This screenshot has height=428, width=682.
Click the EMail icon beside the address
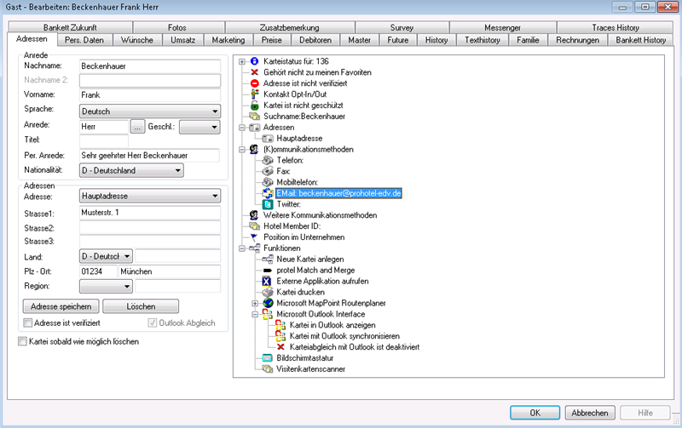pyautogui.click(x=268, y=193)
